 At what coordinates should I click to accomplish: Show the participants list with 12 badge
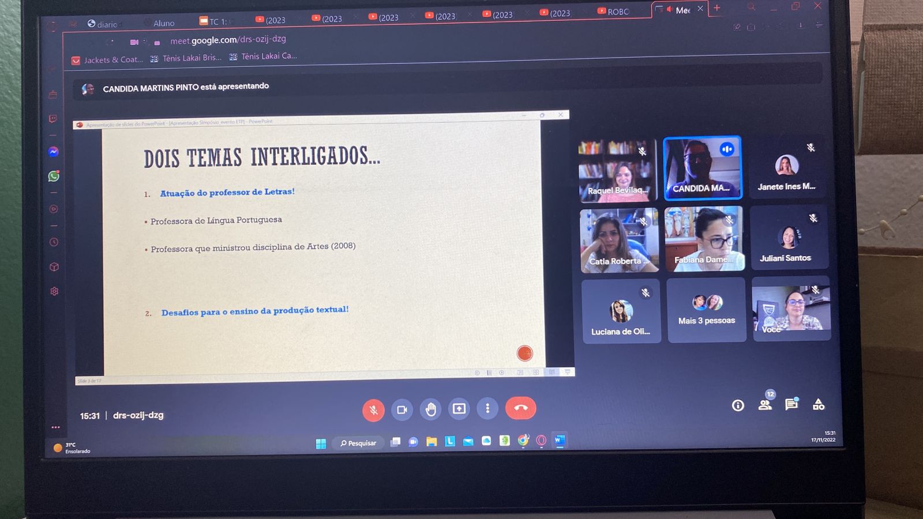[766, 404]
